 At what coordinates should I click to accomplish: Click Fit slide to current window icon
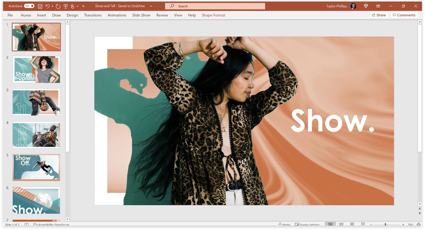tap(419, 225)
